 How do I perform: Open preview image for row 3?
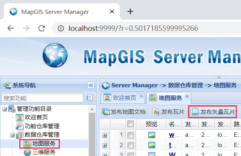click(x=152, y=154)
